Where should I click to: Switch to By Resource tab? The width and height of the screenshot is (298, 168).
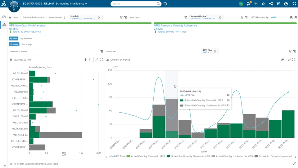point(26,39)
